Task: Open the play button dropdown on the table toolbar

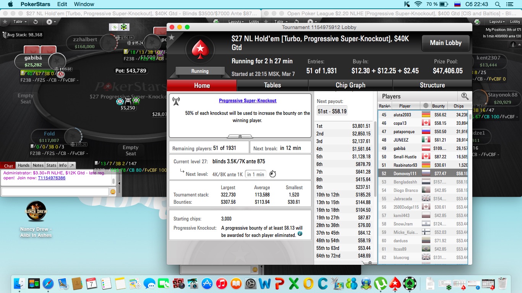Action: click(51, 22)
